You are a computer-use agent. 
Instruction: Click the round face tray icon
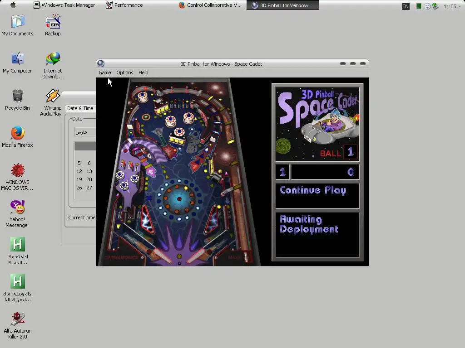(x=427, y=6)
